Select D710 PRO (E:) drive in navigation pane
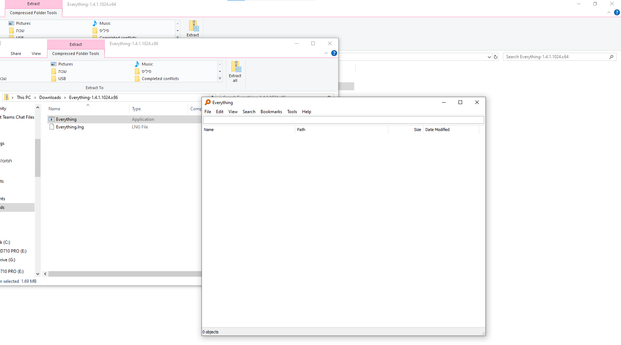The width and height of the screenshot is (621, 345). point(13,251)
